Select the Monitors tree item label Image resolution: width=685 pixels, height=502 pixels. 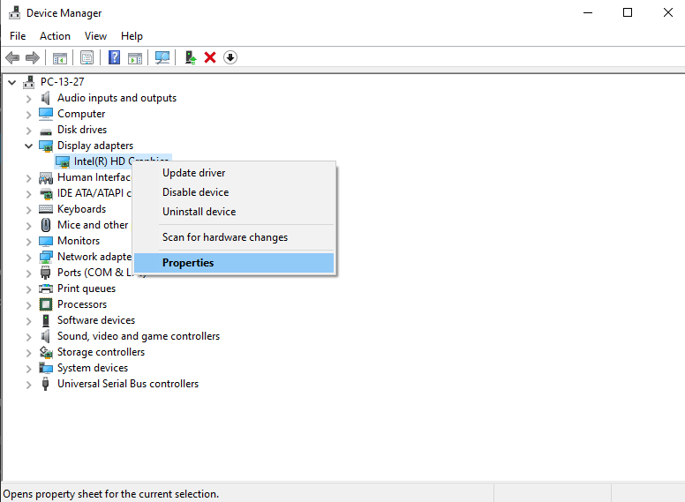click(x=79, y=241)
